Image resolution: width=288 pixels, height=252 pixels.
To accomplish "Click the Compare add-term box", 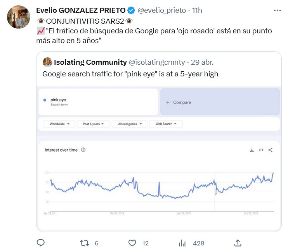I will pos(220,102).
